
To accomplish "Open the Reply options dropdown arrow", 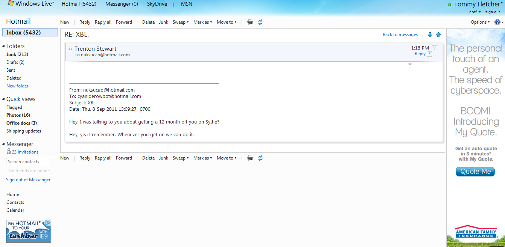I will point(430,54).
